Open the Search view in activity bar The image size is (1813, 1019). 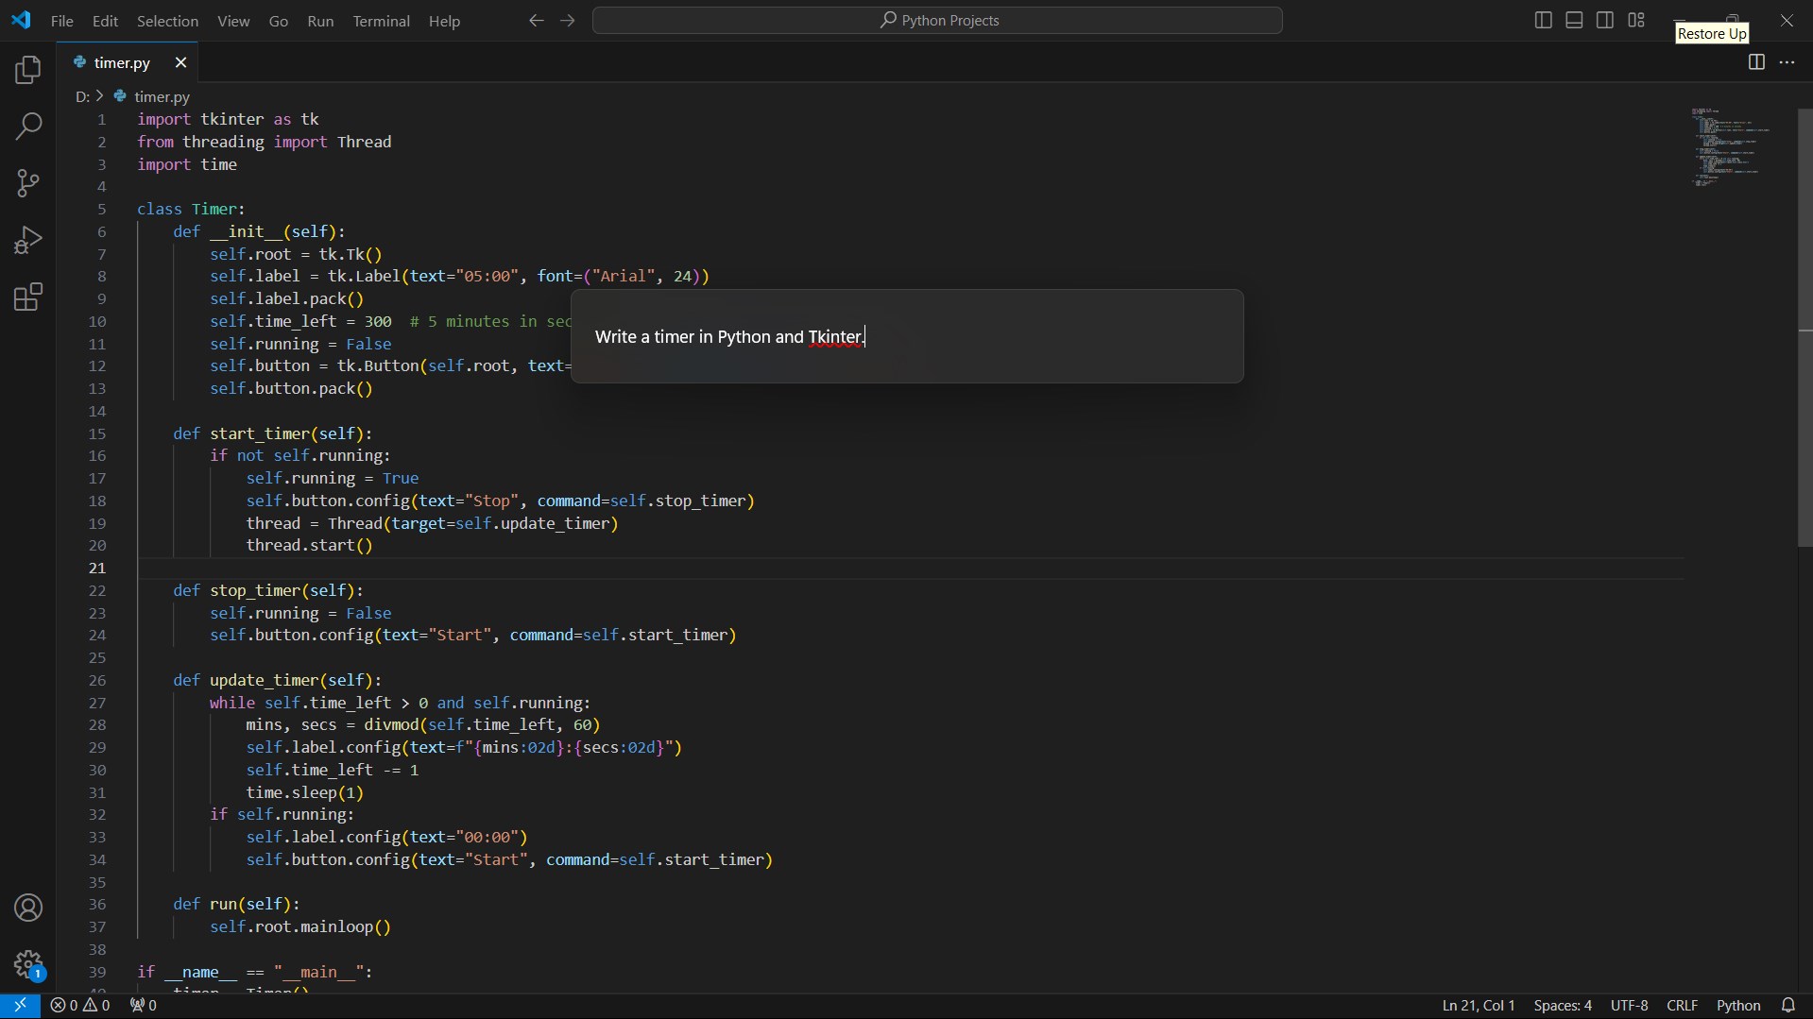point(28,127)
